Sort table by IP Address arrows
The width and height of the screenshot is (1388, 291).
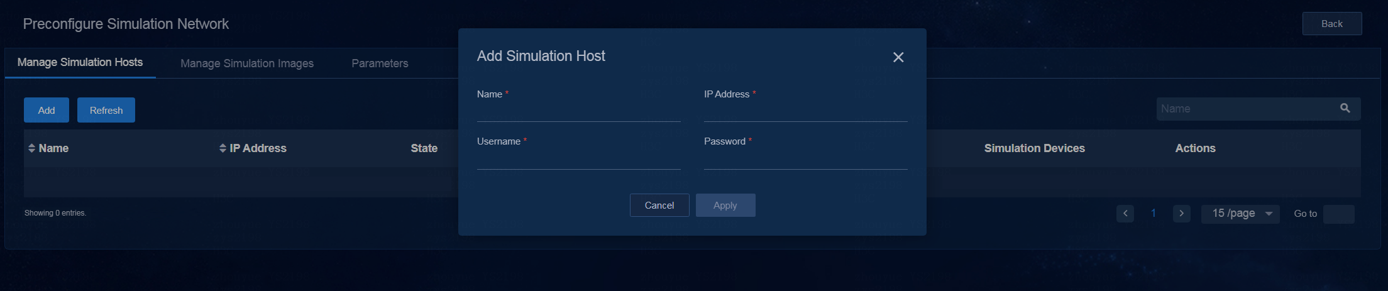click(223, 148)
